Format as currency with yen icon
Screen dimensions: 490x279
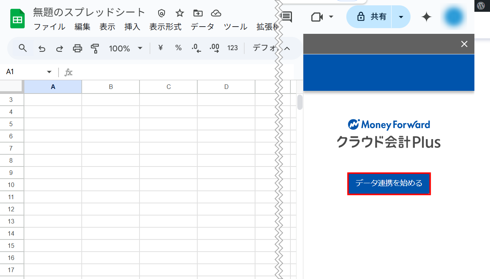[160, 48]
